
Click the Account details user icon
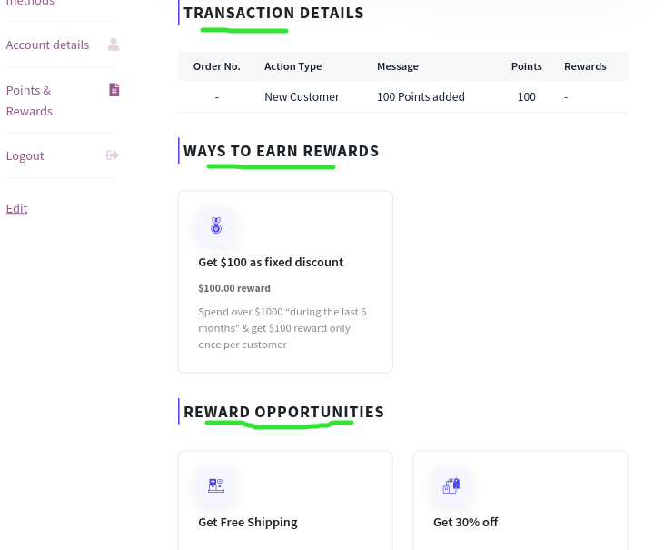tap(114, 45)
